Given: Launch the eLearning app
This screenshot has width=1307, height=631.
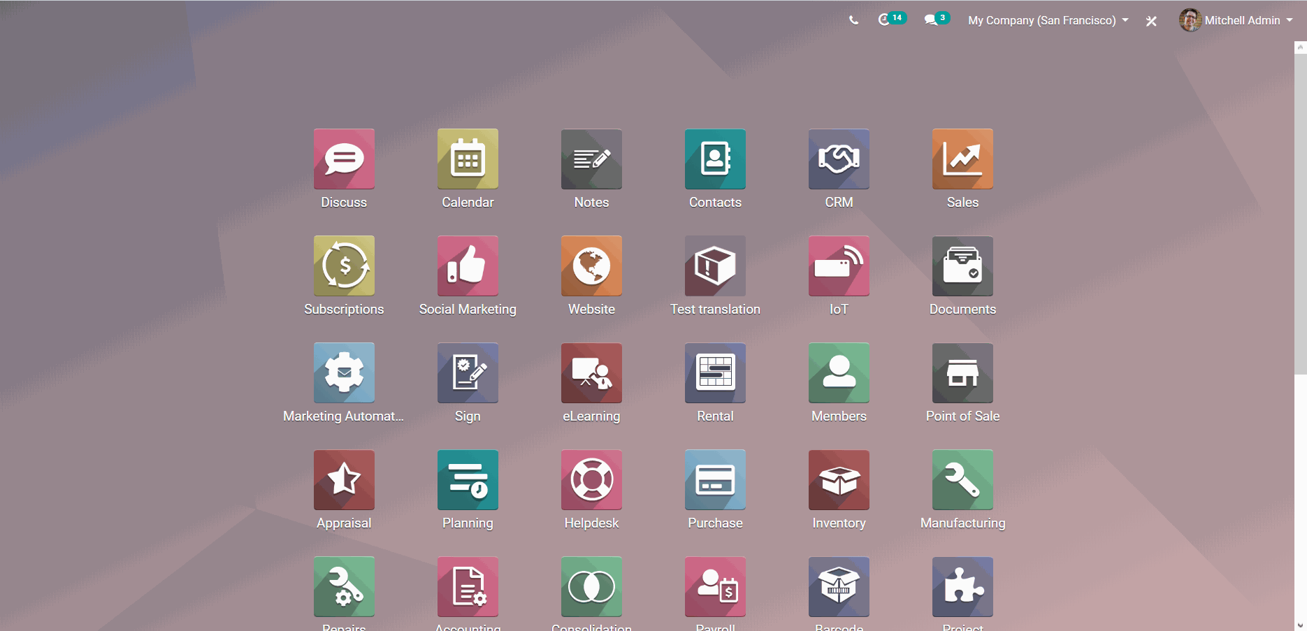Looking at the screenshot, I should coord(591,373).
